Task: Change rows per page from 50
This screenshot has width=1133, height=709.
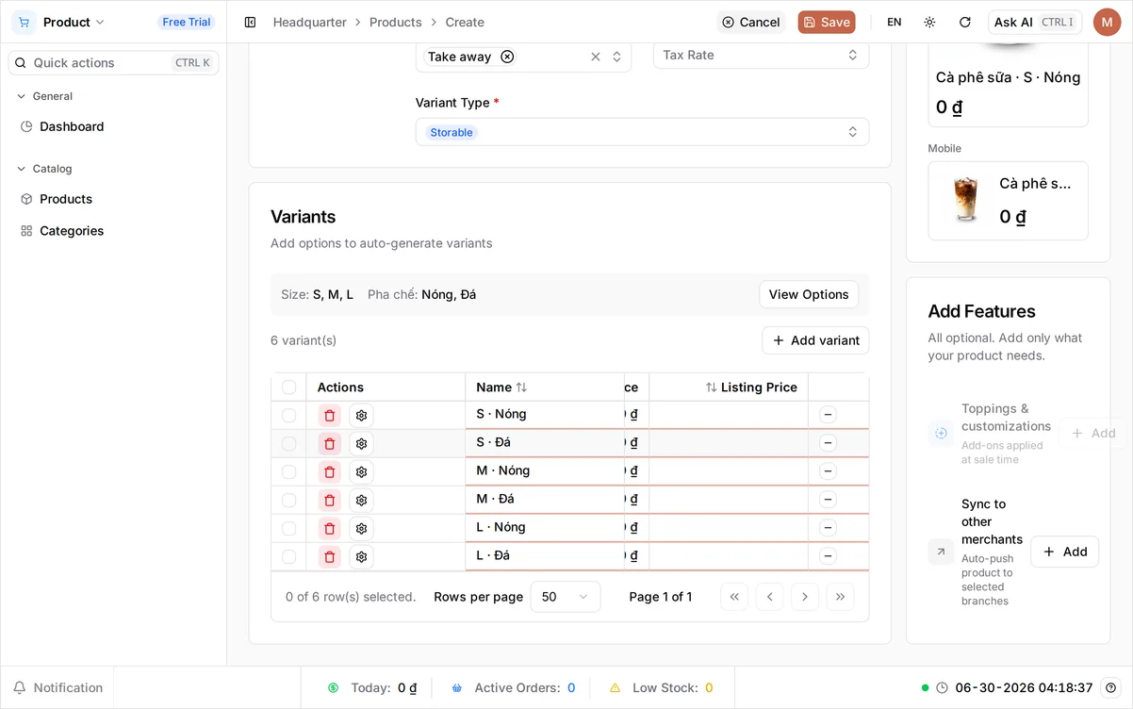Action: 566,597
